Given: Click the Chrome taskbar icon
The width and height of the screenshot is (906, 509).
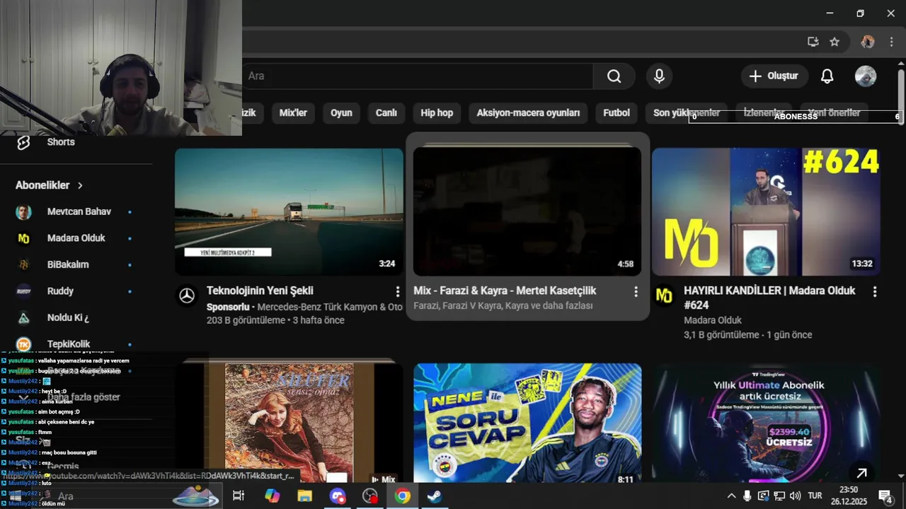Looking at the screenshot, I should (x=402, y=496).
